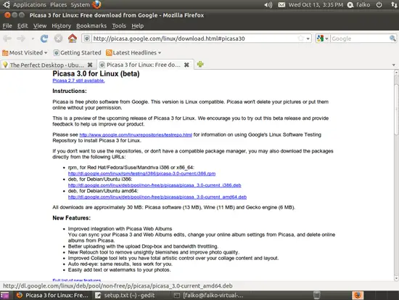Expand the URL bar history dropdown
This screenshot has height=300, width=399.
coord(308,38)
